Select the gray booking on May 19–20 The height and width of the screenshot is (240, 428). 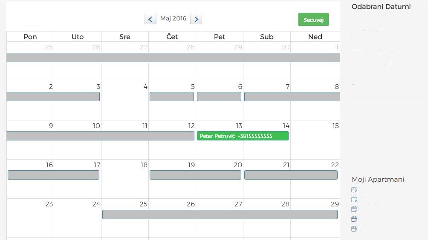(195, 175)
